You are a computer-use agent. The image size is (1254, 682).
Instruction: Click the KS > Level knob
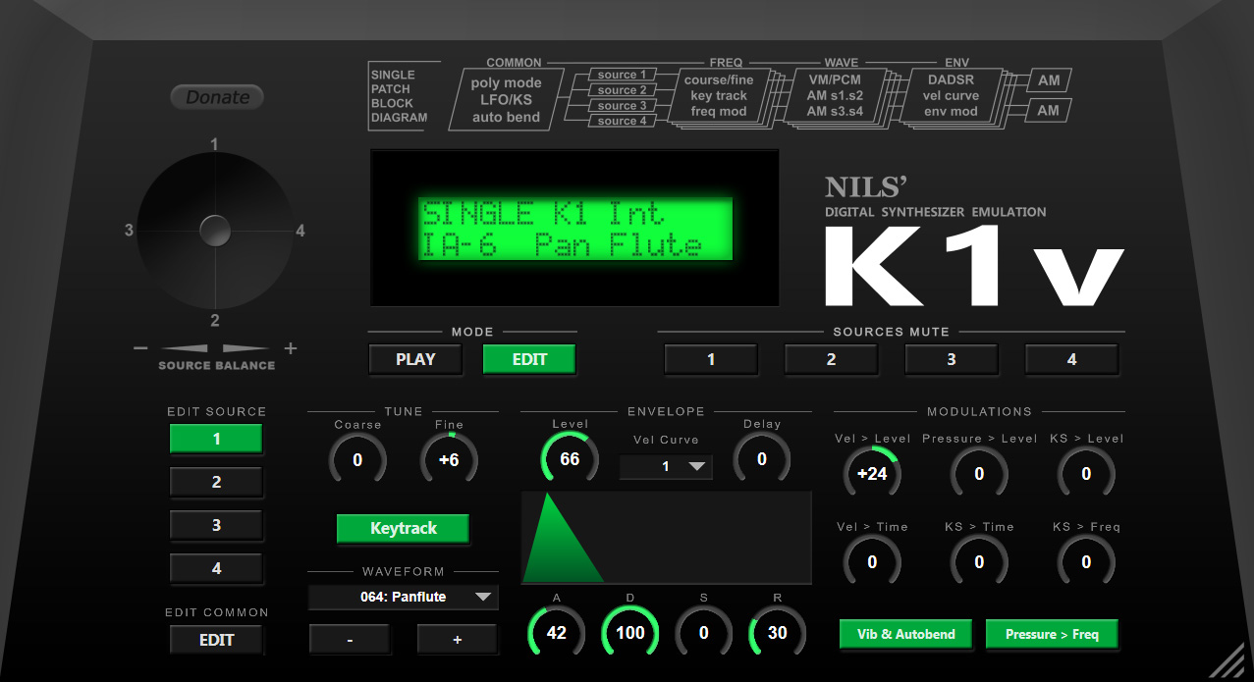1086,474
